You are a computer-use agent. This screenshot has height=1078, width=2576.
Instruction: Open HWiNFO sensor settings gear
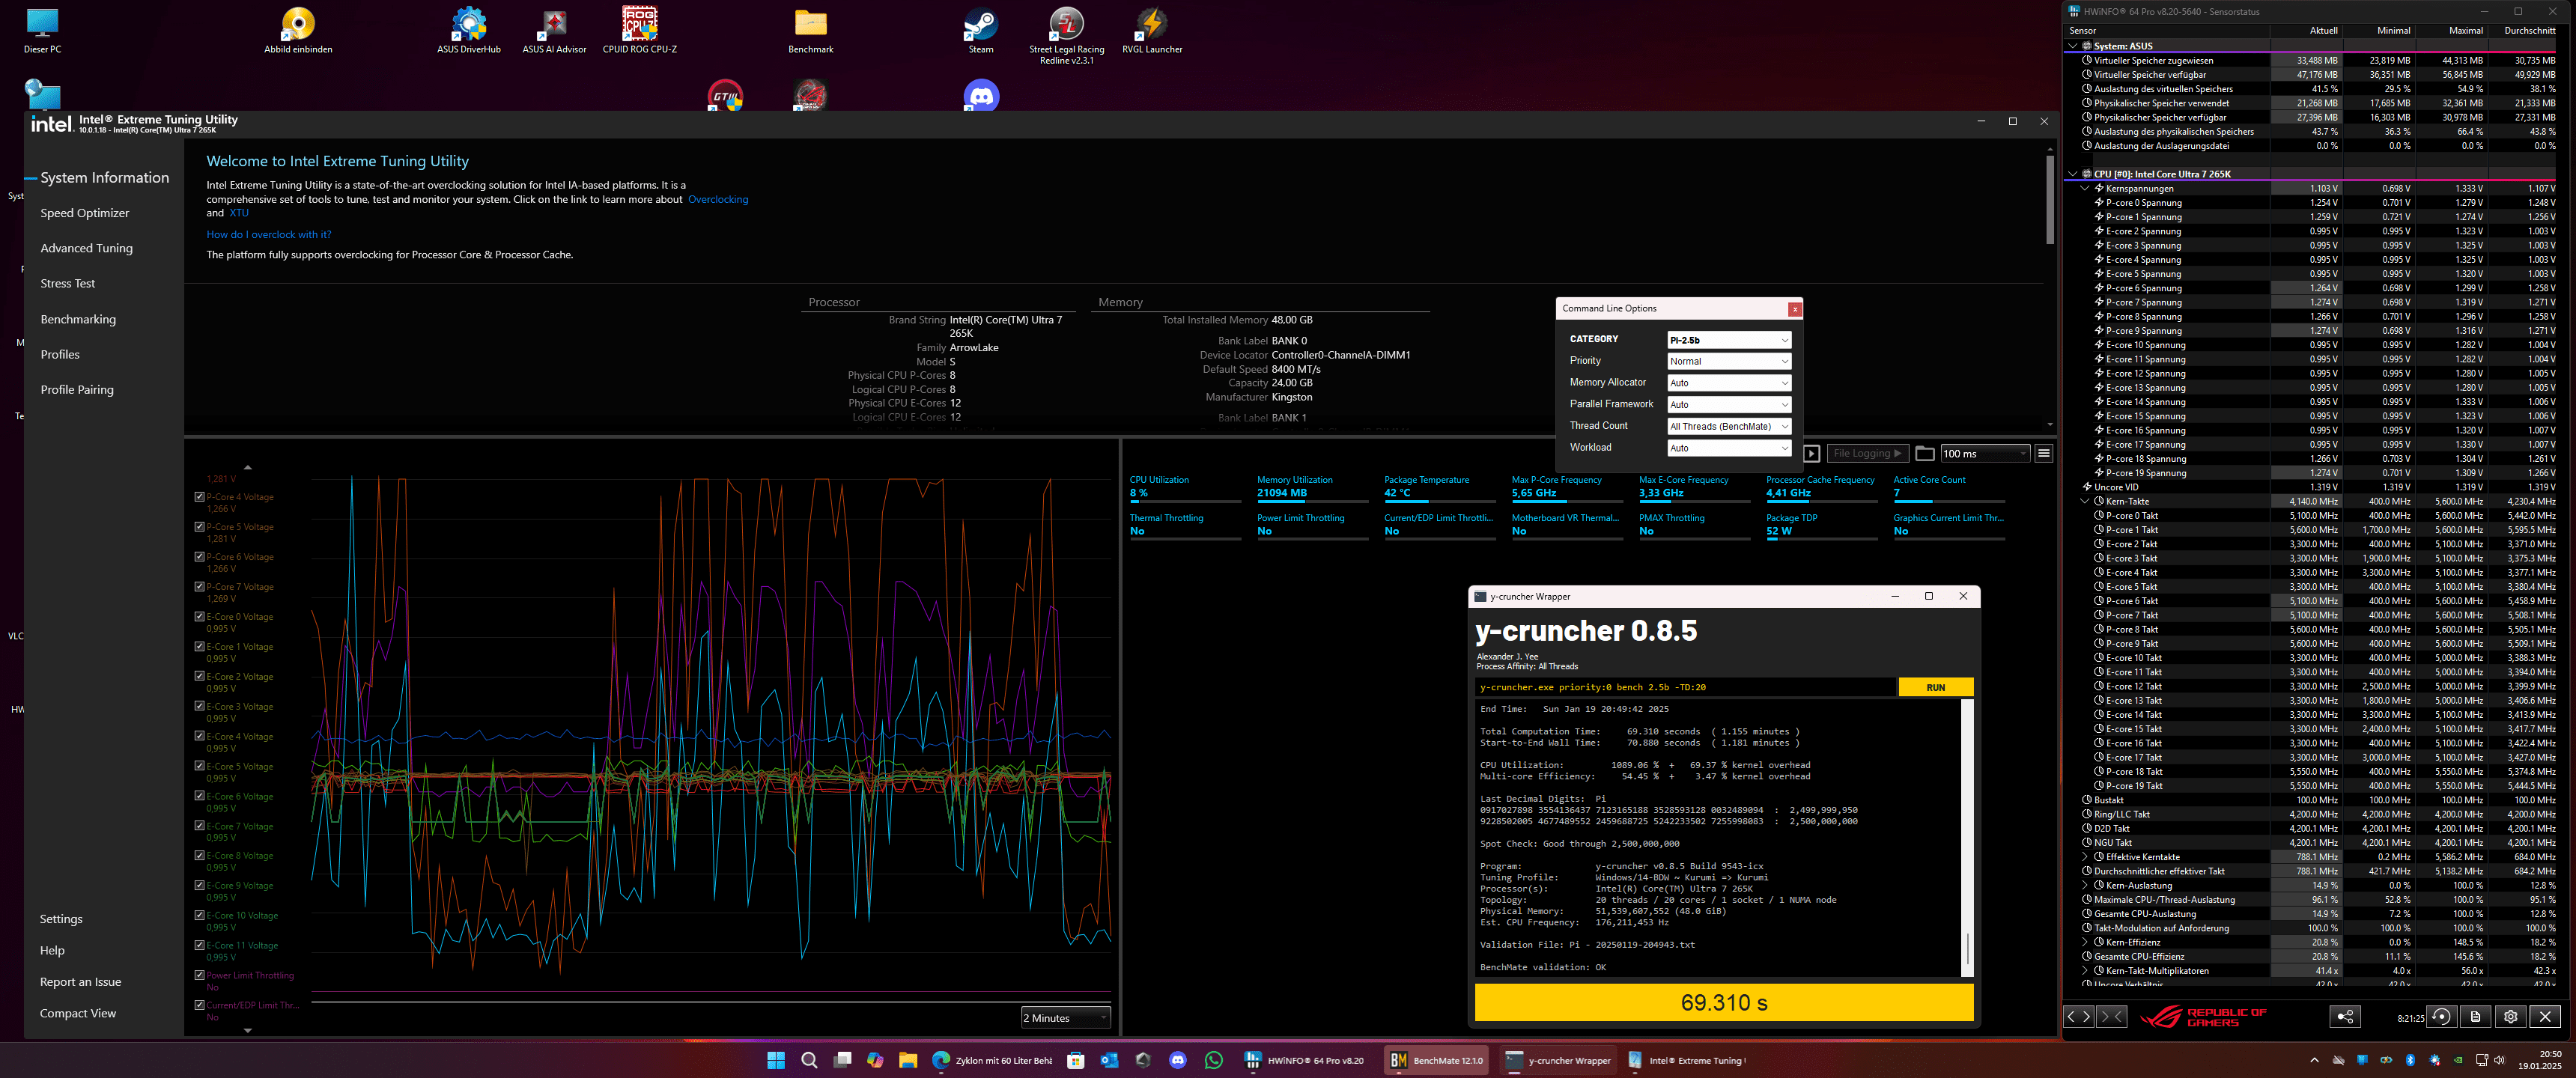pos(2510,1016)
